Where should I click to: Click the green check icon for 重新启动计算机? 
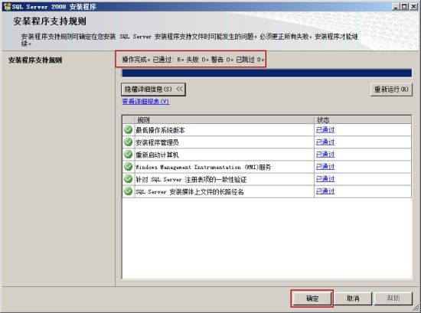coord(129,155)
